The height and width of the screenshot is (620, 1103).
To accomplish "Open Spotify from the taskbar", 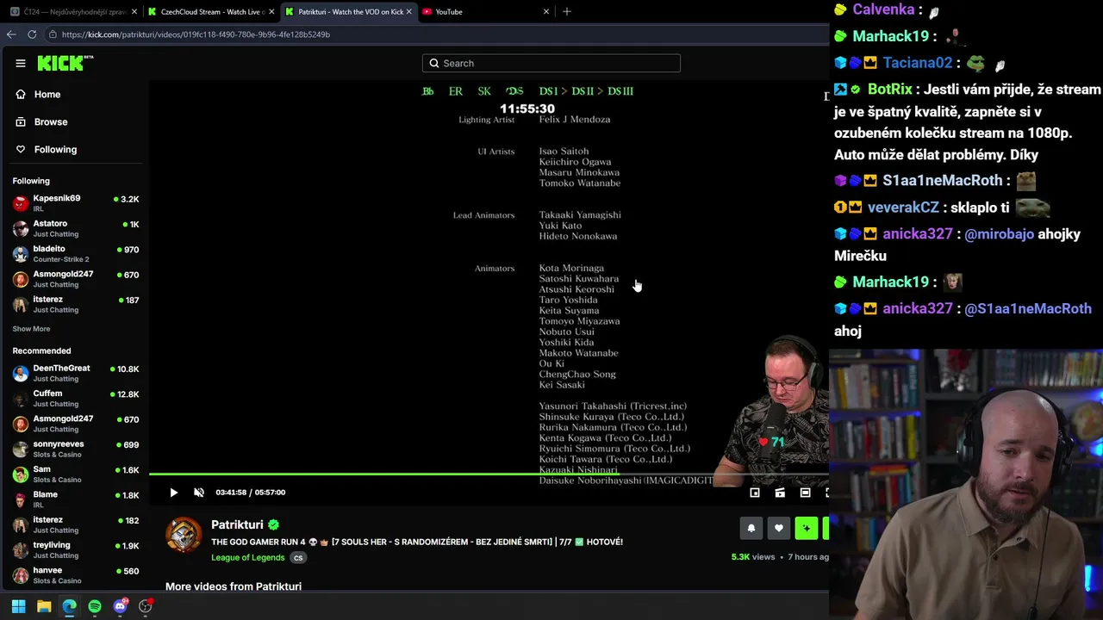I will tap(95, 606).
